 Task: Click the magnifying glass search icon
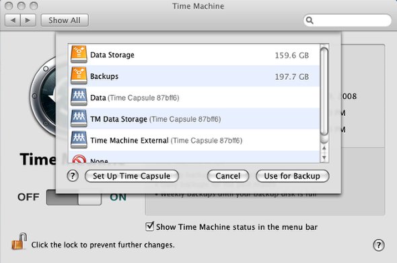[x=310, y=20]
